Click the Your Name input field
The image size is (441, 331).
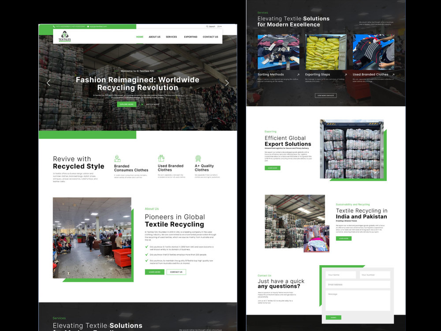340,275
